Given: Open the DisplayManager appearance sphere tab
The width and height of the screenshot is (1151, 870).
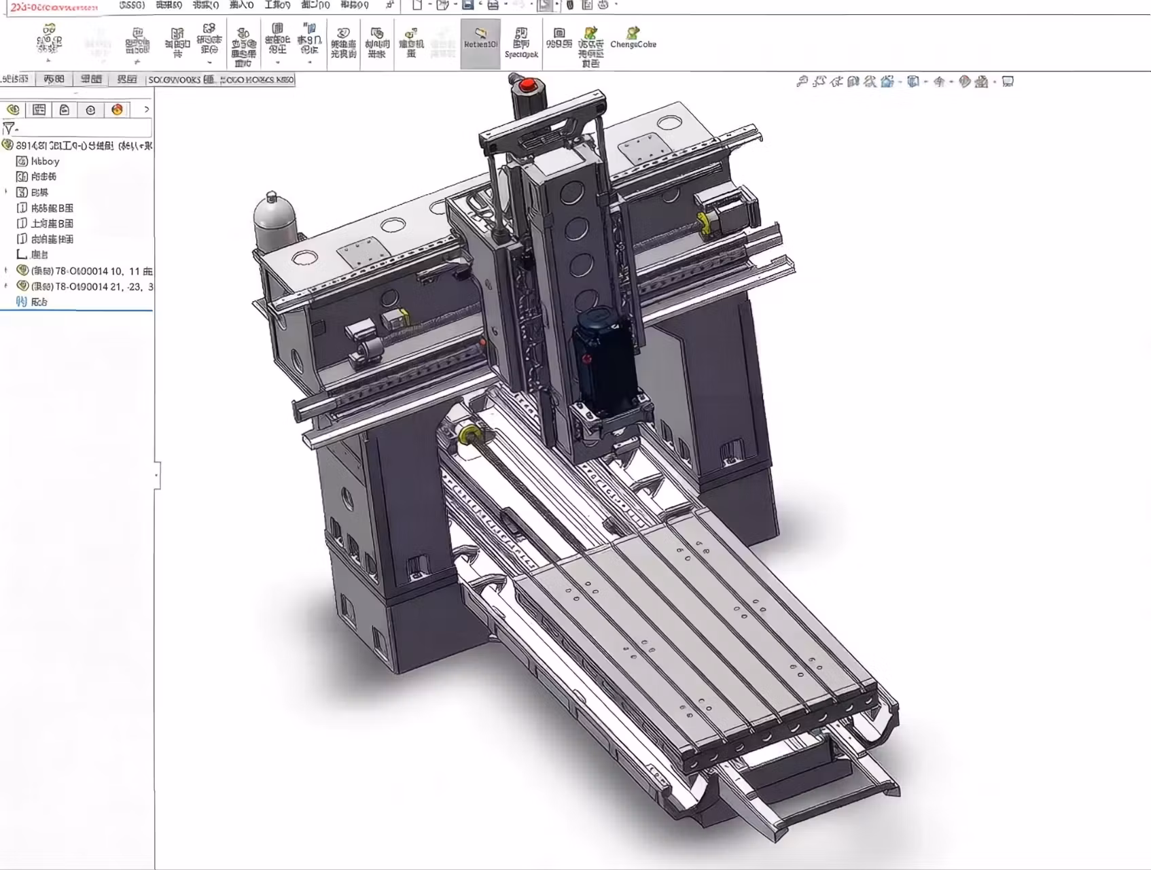Looking at the screenshot, I should 117,109.
